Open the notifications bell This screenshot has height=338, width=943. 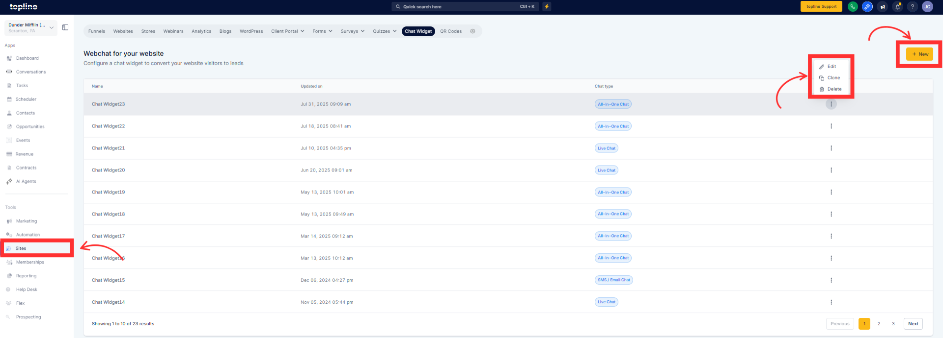pos(897,6)
